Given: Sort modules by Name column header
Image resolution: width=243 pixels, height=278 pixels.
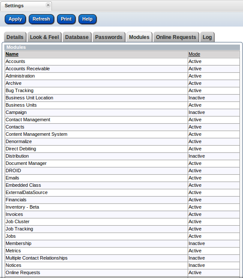Looking at the screenshot, I should (x=12, y=54).
